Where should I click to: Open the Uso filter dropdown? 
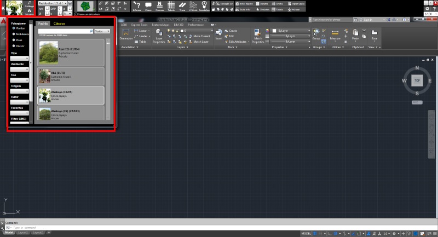[19, 80]
